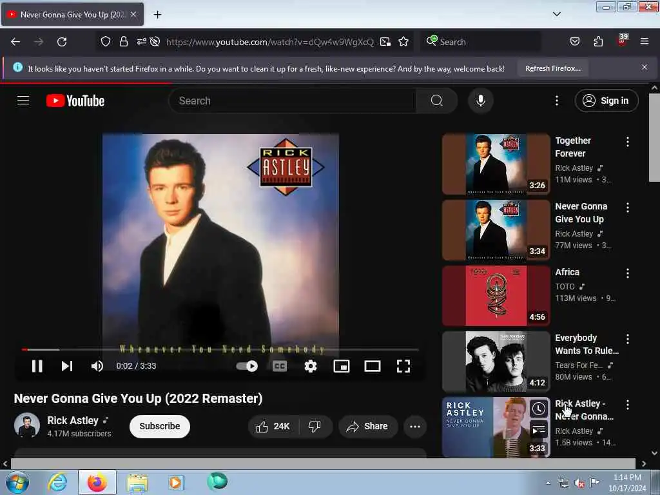Screen dimensions: 660x495
Task: Open Rick Astley channel name link
Action: [73, 420]
